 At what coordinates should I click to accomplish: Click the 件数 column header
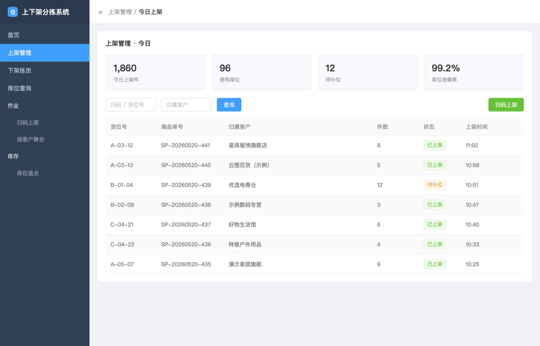click(x=382, y=127)
